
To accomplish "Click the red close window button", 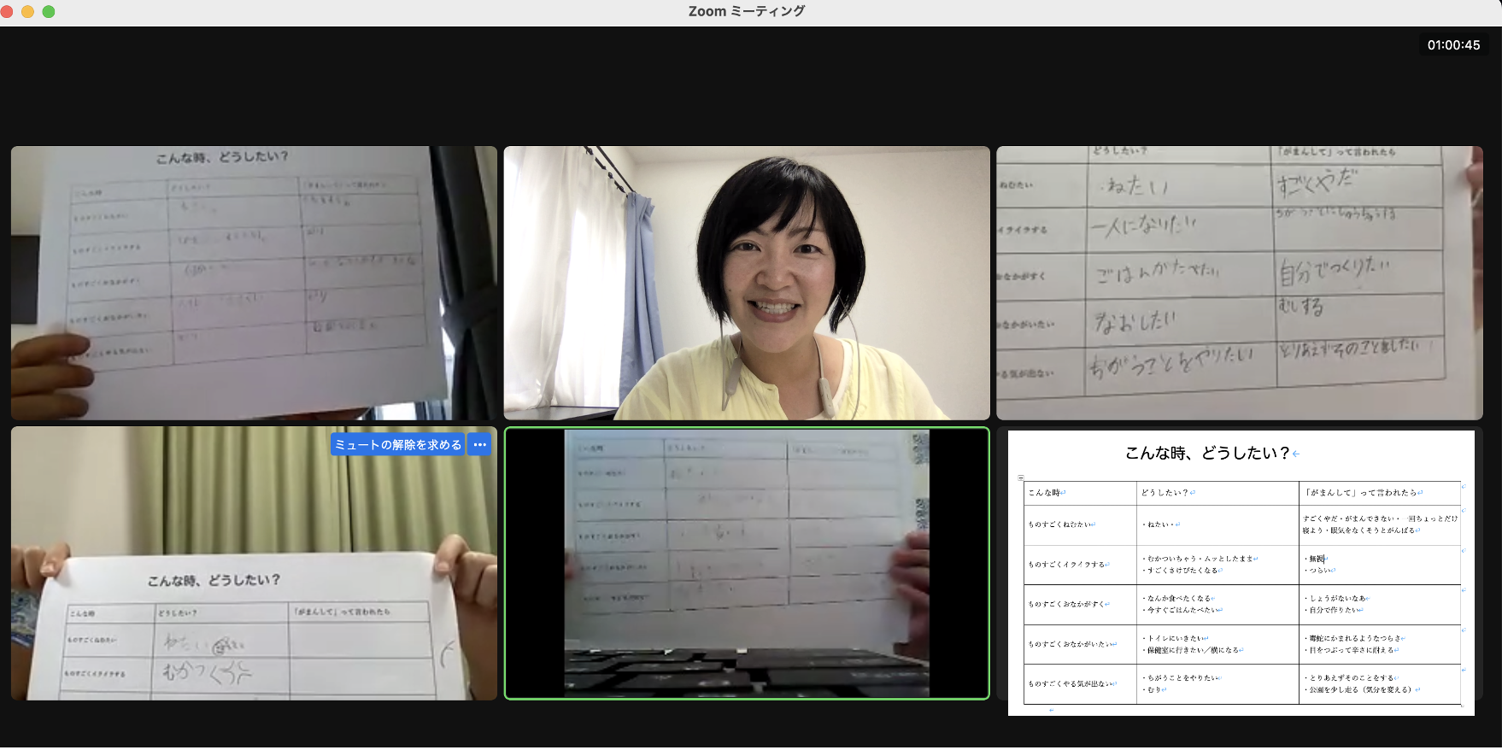I will tap(8, 11).
